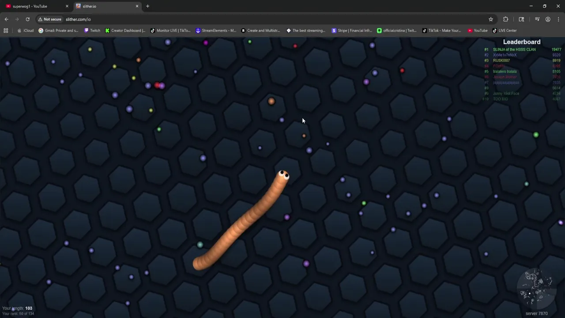Click the minimap in the corner
This screenshot has width=565, height=318.
tap(537, 289)
